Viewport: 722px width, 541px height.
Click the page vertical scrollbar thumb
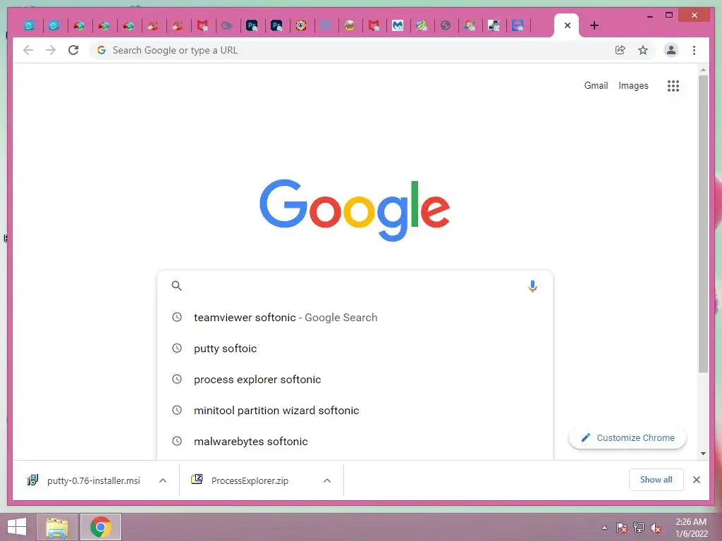pyautogui.click(x=703, y=223)
